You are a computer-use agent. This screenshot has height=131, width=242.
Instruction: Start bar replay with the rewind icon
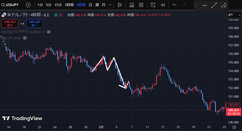click(163, 5)
